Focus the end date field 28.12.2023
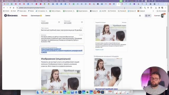Viewport: 169px width, 95px height. (x=73, y=22)
